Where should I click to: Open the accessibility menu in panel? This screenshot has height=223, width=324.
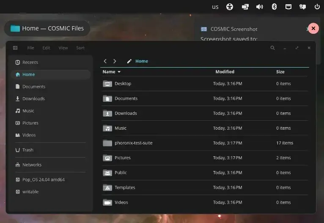point(230,7)
